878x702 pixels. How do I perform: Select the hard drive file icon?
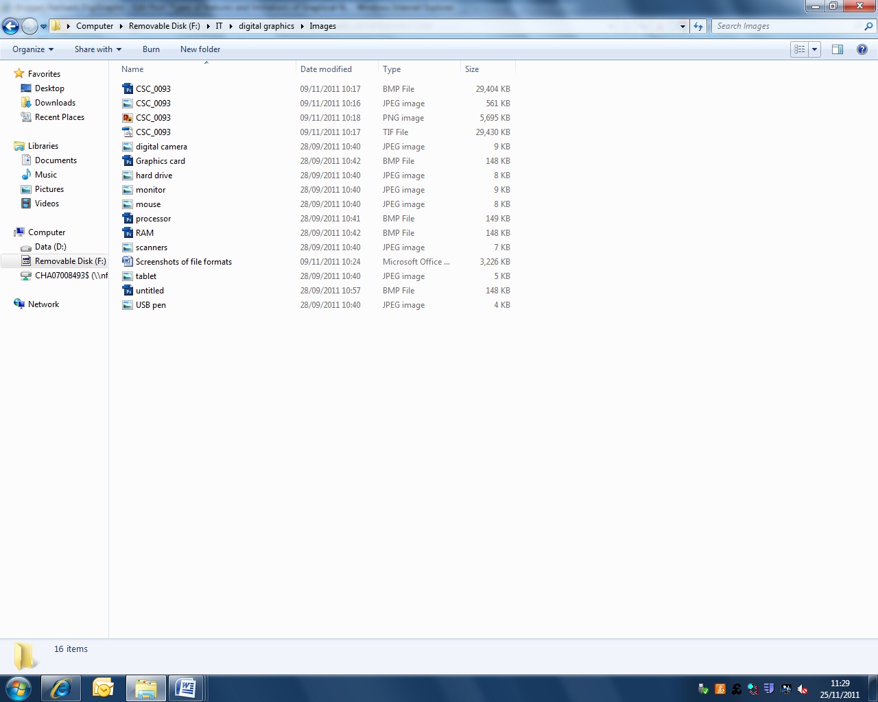128,175
